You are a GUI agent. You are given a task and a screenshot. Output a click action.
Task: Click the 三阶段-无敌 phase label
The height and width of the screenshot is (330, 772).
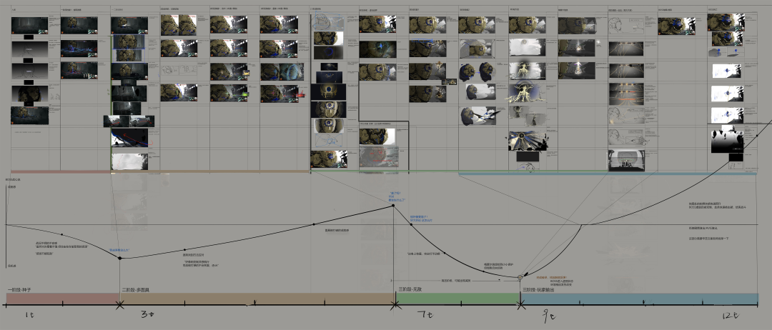(x=410, y=289)
